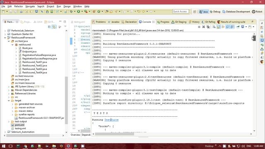Click the Open Console icon
The image size is (265, 149).
(250, 27)
